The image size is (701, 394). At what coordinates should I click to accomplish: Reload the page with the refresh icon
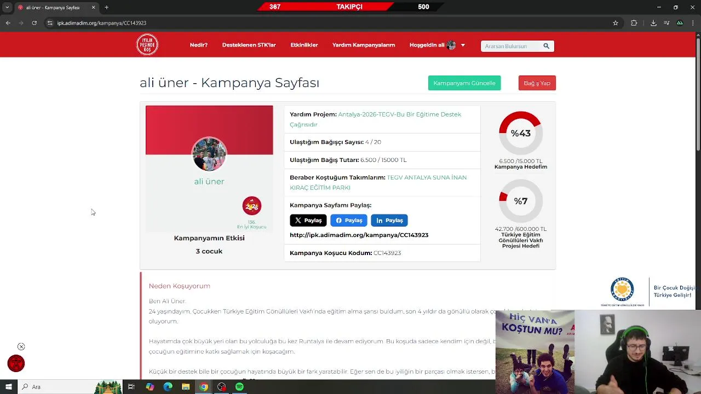click(x=34, y=23)
